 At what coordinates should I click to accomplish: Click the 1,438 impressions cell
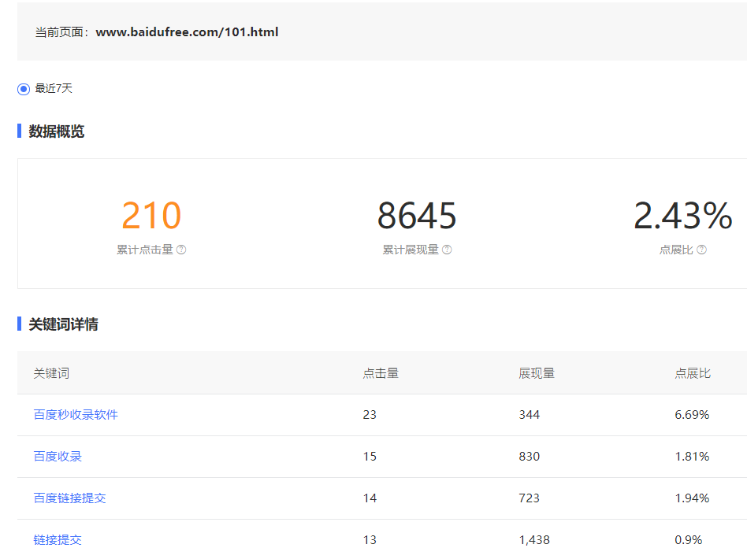click(534, 539)
